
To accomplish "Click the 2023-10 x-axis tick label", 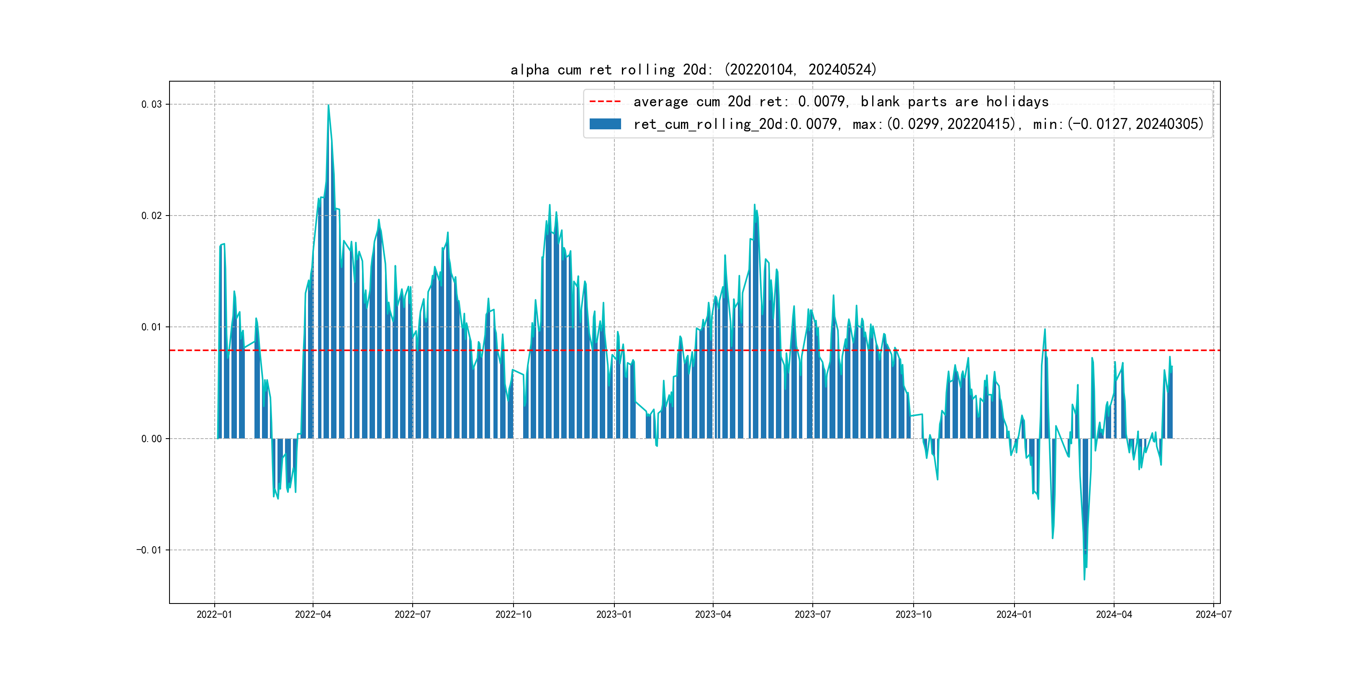I will click(913, 614).
